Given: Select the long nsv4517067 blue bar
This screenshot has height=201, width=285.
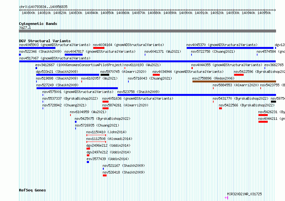Looking at the screenshot, I should (x=147, y=61).
